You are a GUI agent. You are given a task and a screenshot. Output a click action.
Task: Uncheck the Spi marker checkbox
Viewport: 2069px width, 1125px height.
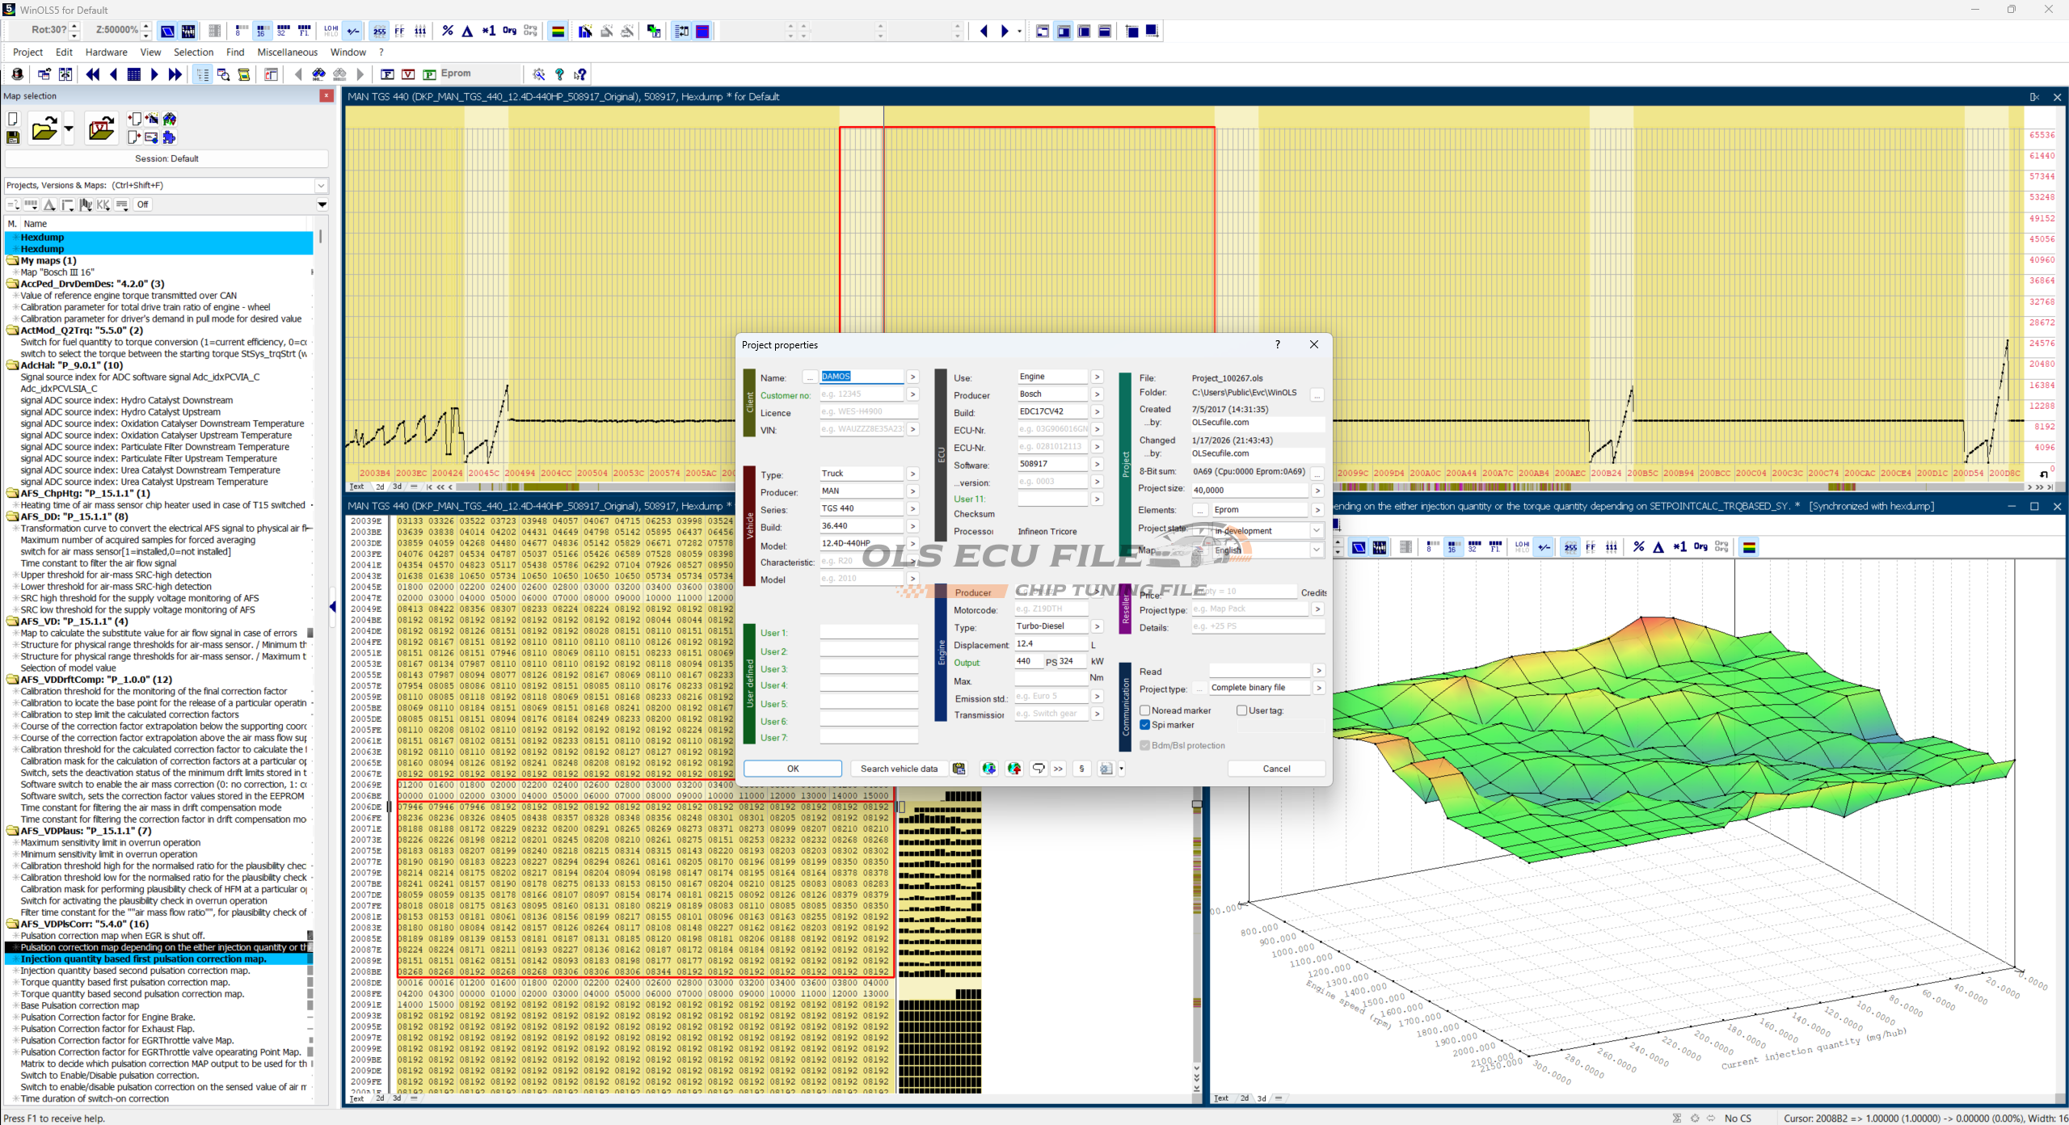(x=1145, y=725)
